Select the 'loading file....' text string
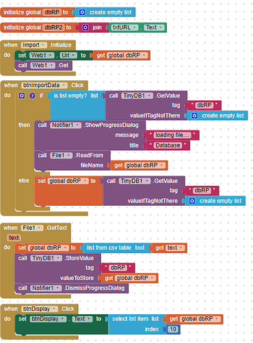Image resolution: width=253 pixels, height=343 pixels. pyautogui.click(x=172, y=135)
